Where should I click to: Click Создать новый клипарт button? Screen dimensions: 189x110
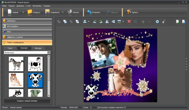(x=27, y=101)
